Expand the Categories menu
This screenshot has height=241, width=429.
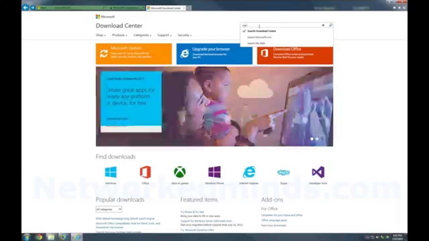pyautogui.click(x=142, y=35)
